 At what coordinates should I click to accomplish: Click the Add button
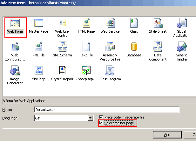[x=167, y=135]
